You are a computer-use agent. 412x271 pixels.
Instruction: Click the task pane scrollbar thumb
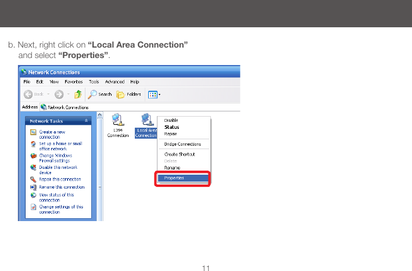coord(100,169)
